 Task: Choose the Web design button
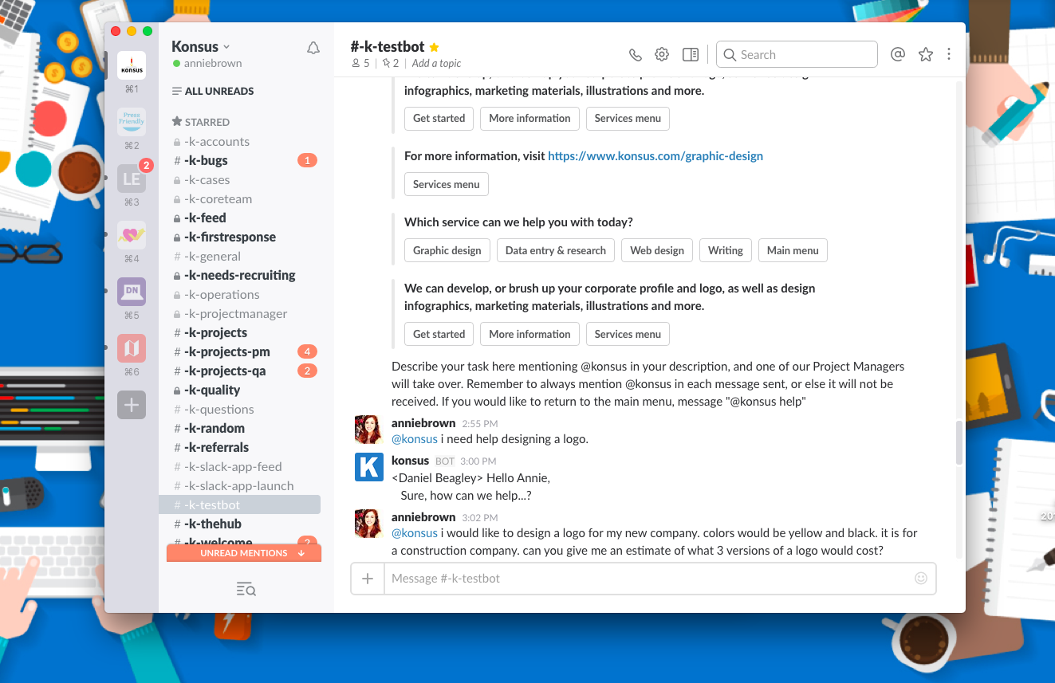(x=657, y=250)
